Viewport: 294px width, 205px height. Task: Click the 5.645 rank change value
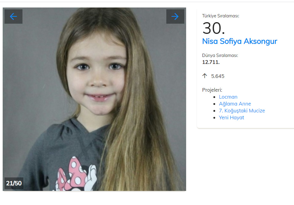click(218, 76)
